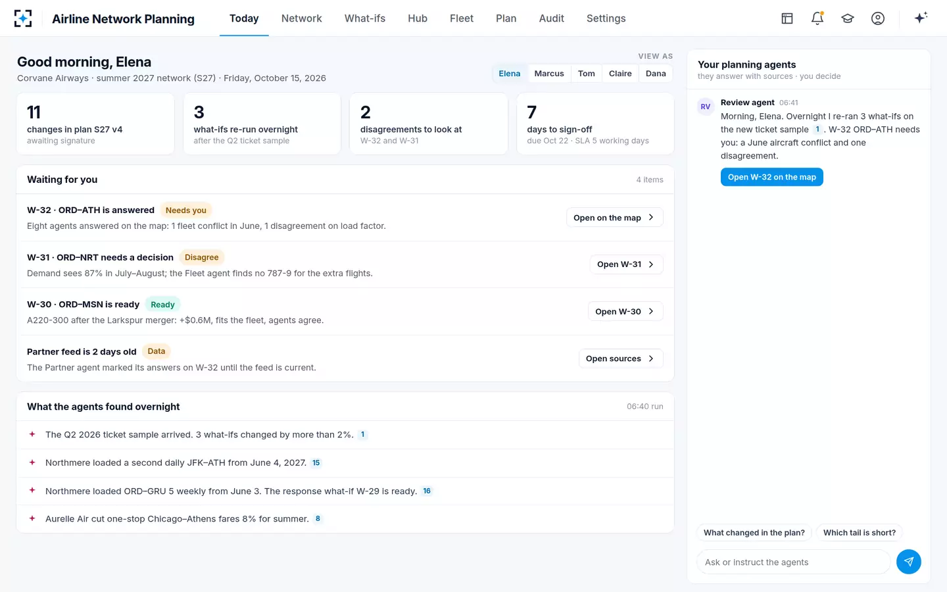Open the layout panel icon in header

pos(787,18)
